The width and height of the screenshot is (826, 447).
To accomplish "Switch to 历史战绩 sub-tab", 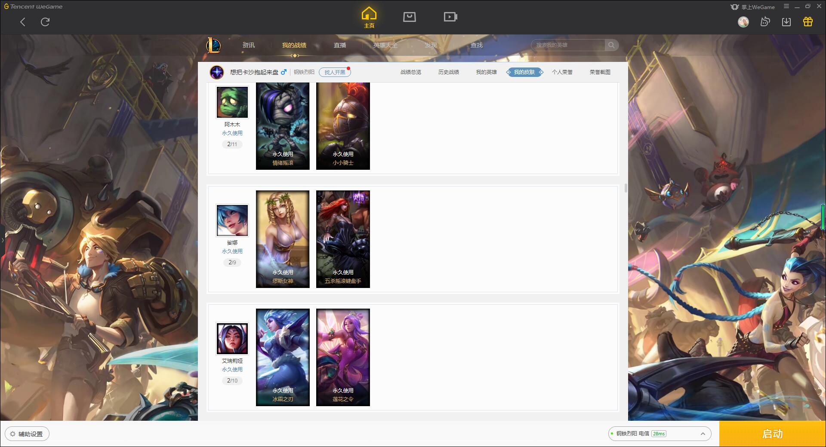I will pos(449,72).
